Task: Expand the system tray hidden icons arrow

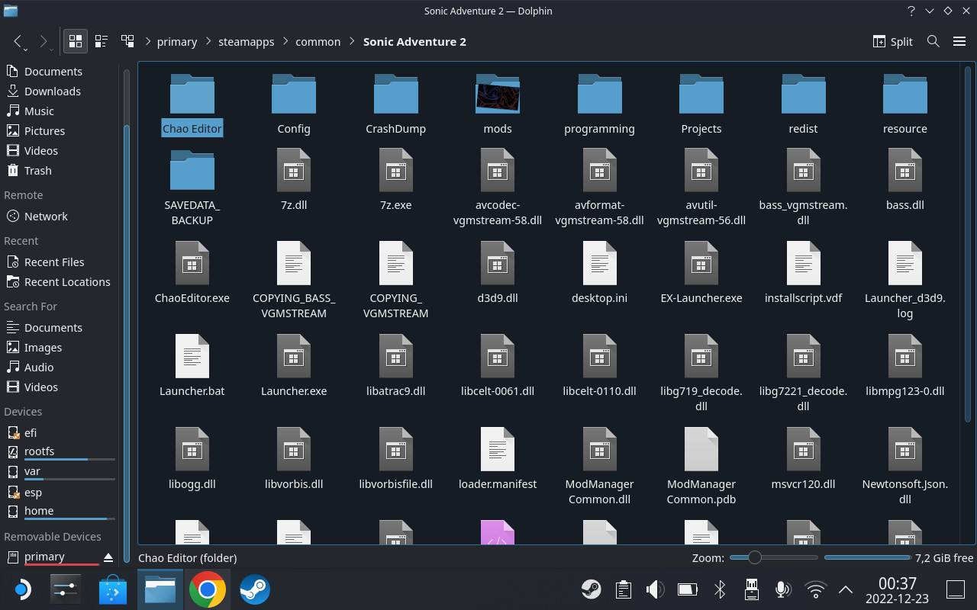Action: (846, 589)
